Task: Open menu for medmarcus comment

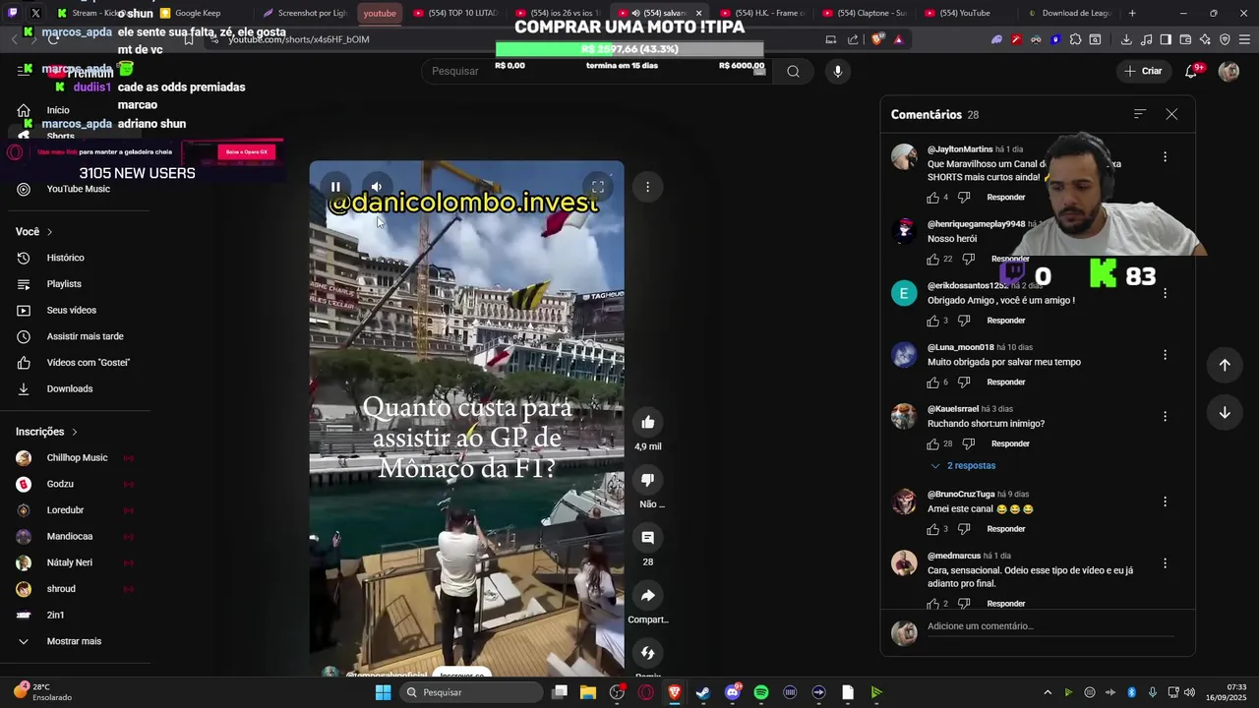Action: click(1165, 563)
